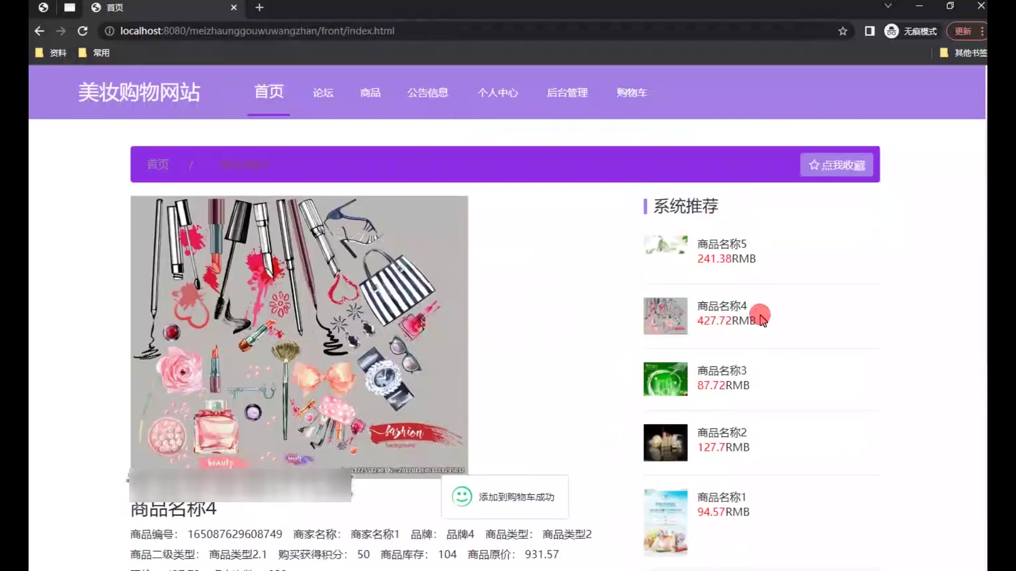Click thumbnail of 商品名称3

click(665, 379)
